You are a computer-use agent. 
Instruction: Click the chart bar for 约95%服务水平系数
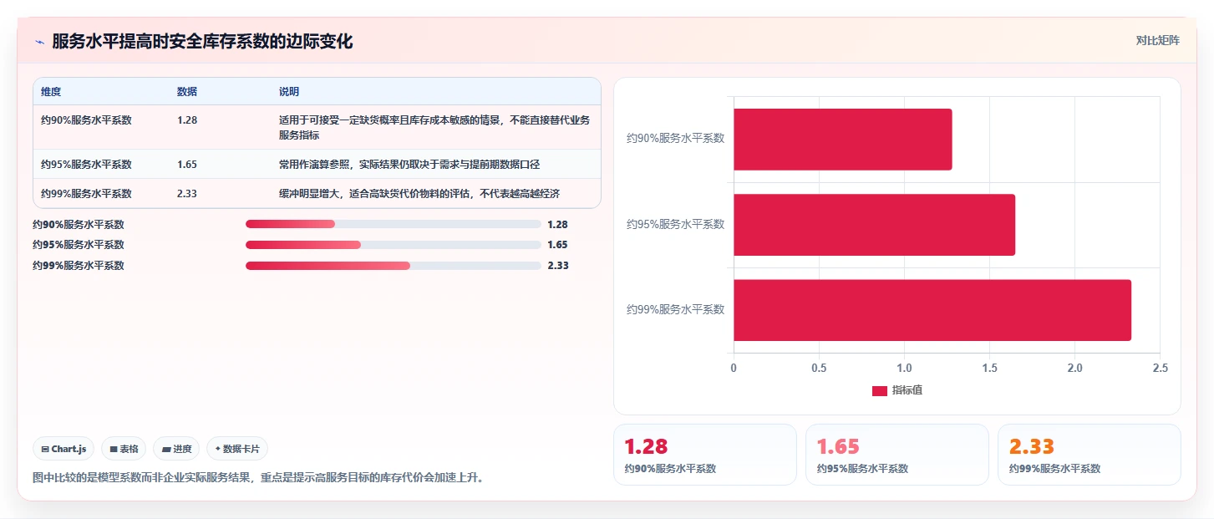click(x=875, y=225)
